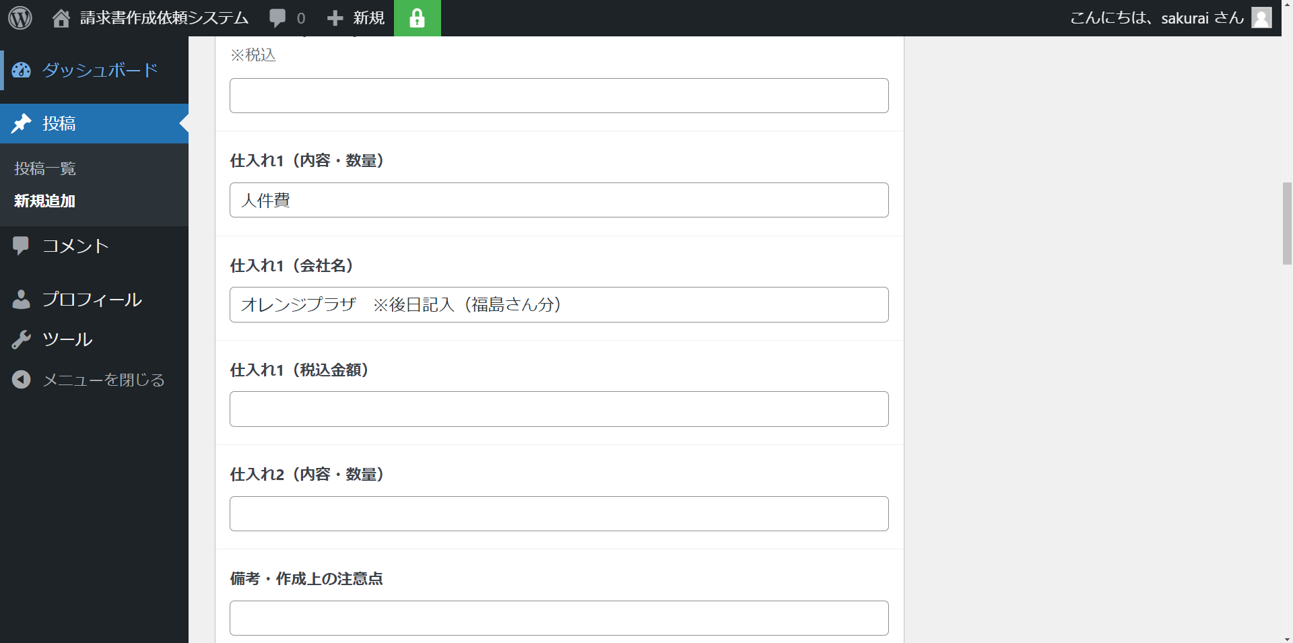Click the green padlock icon

point(417,18)
